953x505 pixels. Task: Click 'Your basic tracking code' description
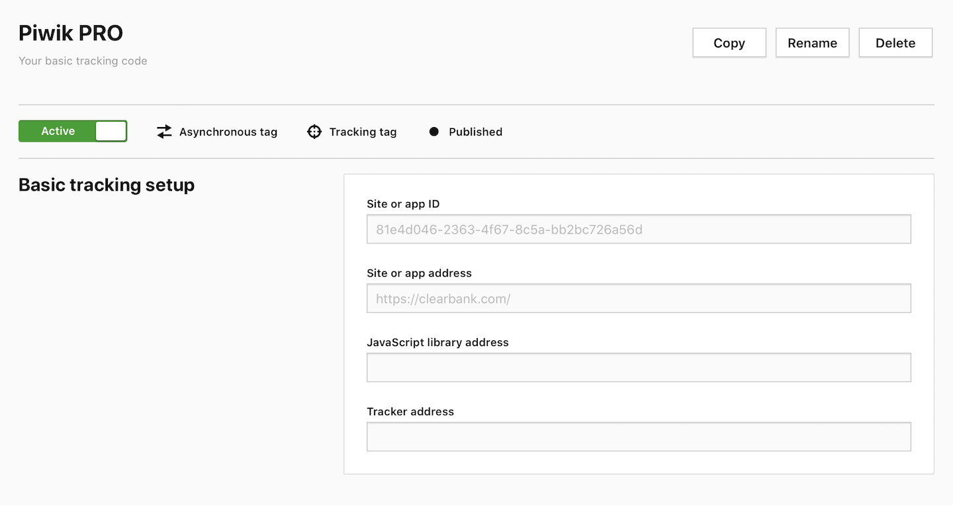click(x=83, y=61)
